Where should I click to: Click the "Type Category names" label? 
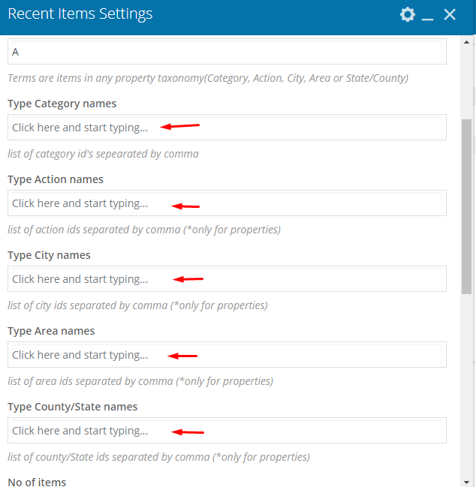[x=62, y=104]
